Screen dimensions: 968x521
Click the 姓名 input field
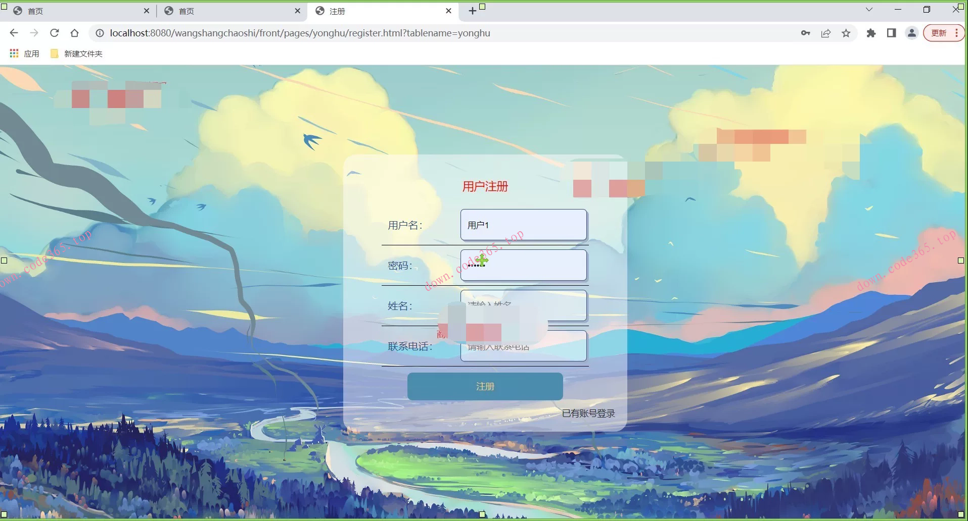(524, 305)
